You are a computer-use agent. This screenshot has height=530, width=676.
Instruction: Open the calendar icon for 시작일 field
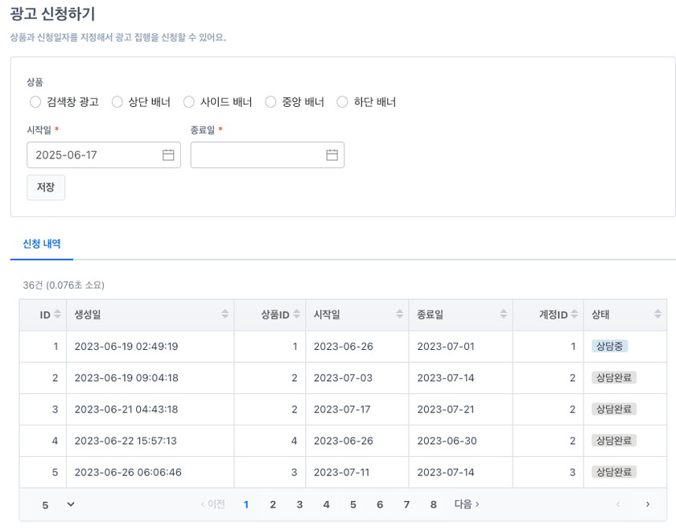pyautogui.click(x=168, y=154)
